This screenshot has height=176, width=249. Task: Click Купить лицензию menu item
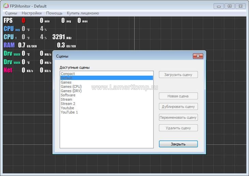83,13
